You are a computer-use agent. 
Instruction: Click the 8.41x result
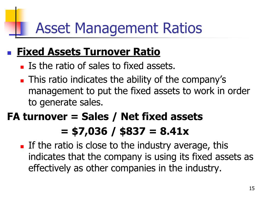174,131
